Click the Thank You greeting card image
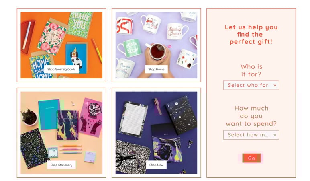The width and height of the screenshot is (310, 181). coord(80,25)
